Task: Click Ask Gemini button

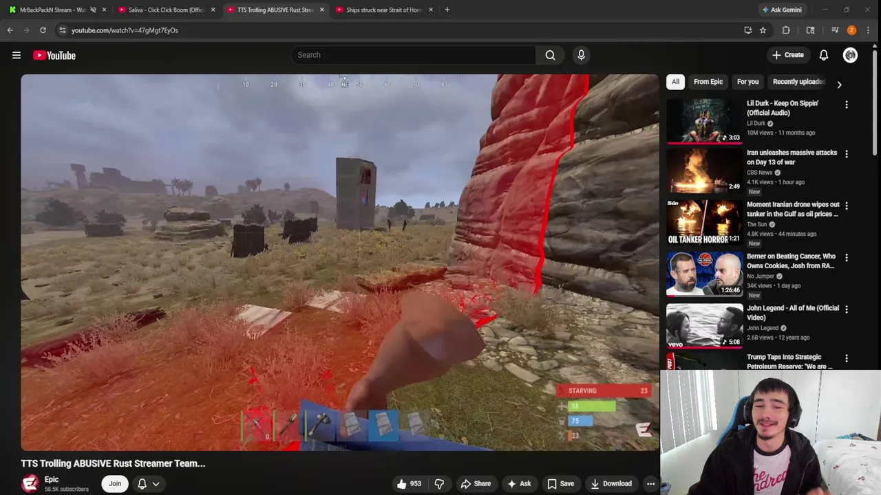Action: pyautogui.click(x=782, y=10)
